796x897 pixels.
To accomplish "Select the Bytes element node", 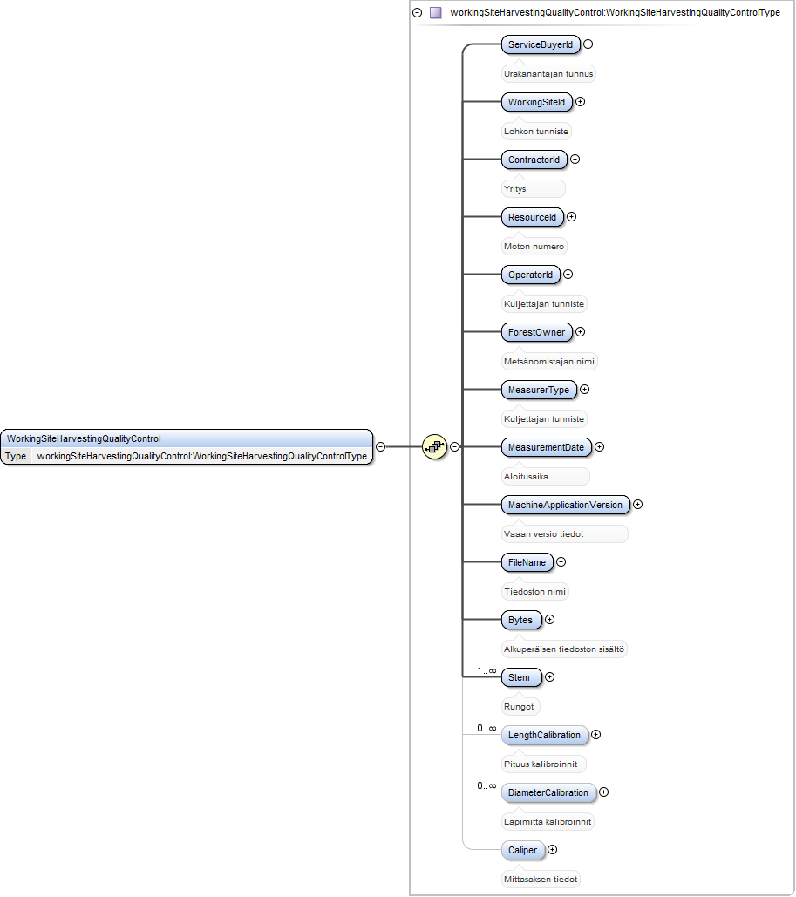I will coord(521,620).
